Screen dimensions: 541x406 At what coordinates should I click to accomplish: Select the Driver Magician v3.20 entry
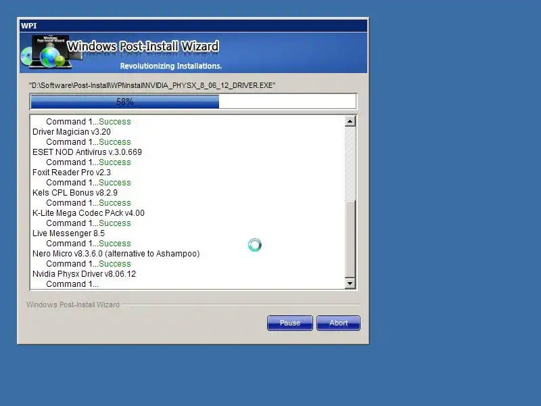[72, 132]
